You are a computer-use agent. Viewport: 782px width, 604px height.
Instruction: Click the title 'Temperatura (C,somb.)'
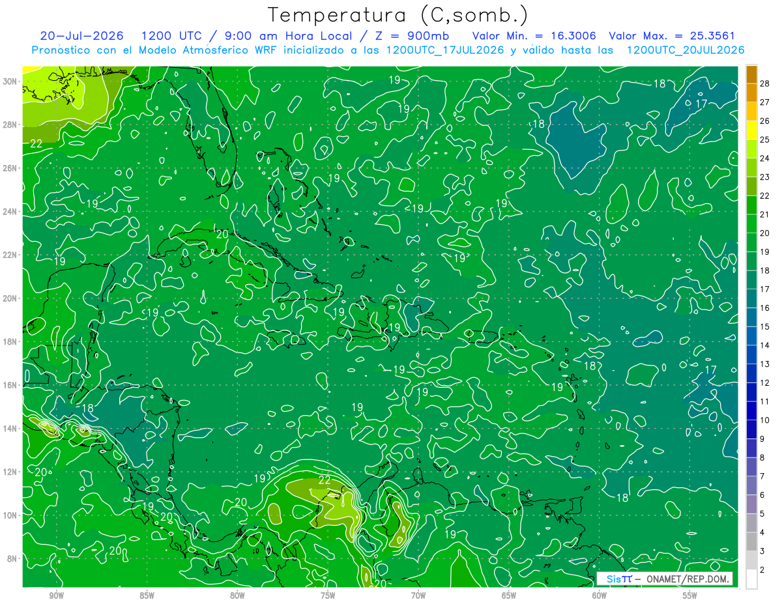pos(398,15)
